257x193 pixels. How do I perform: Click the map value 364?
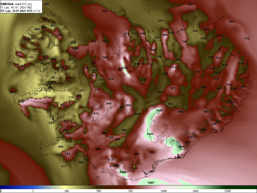124,130
